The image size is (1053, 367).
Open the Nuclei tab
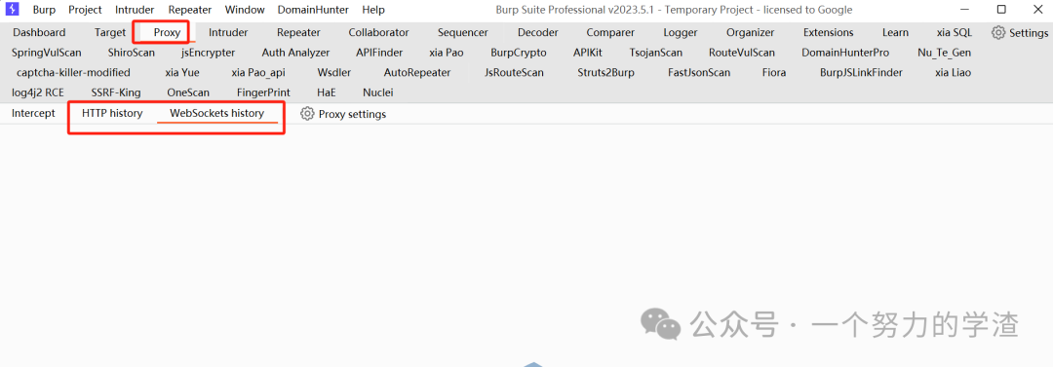[378, 92]
